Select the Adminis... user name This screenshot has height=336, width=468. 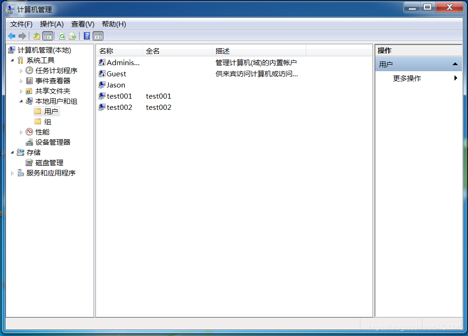123,62
